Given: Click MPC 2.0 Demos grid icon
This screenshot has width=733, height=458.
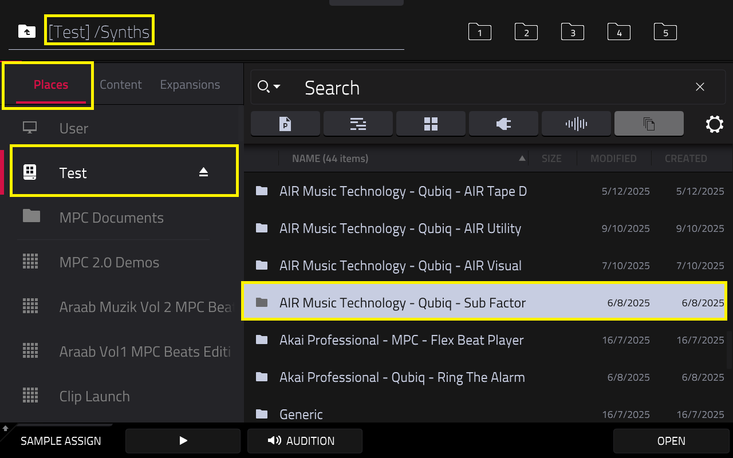Looking at the screenshot, I should [30, 261].
